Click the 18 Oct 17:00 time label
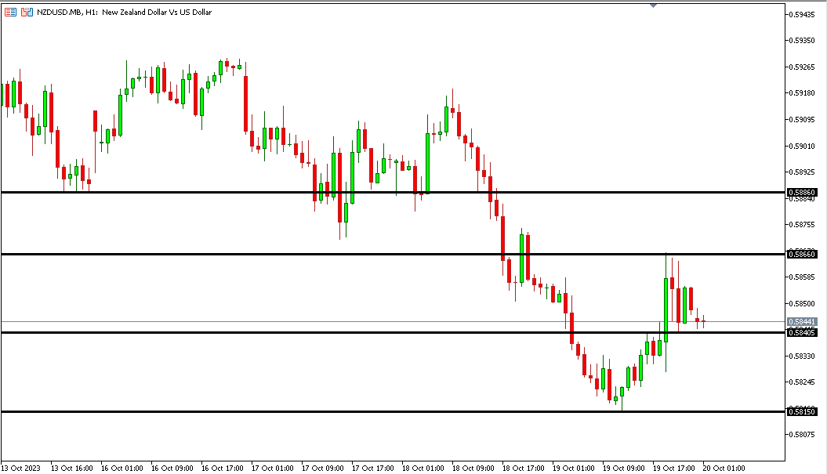The image size is (827, 474). 523,469
